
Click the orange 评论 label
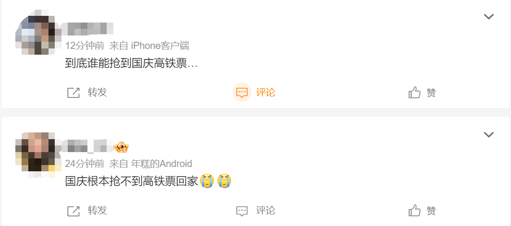coord(266,93)
